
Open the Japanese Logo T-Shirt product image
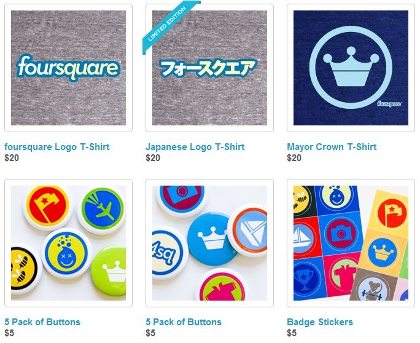click(x=209, y=68)
